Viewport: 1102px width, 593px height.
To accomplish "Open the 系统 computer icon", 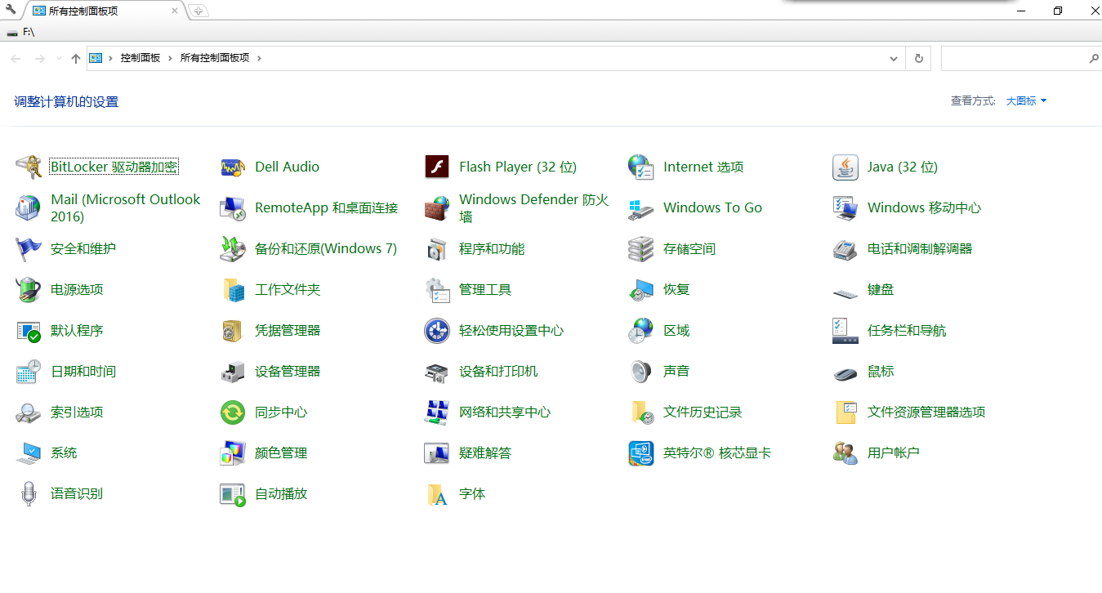I will (x=29, y=453).
